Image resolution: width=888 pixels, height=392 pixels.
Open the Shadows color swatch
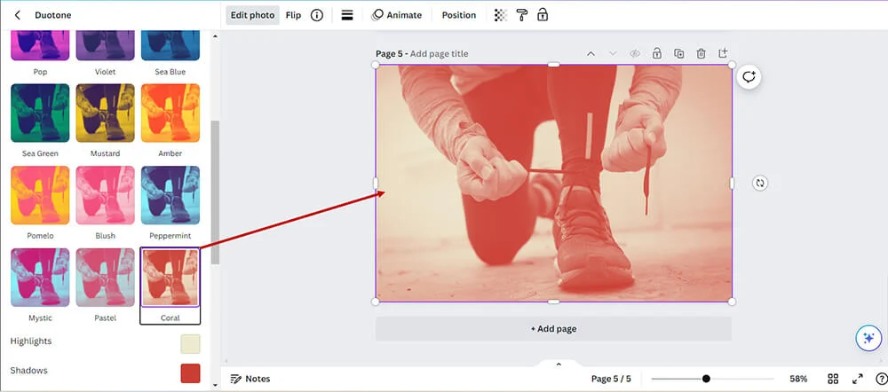point(190,372)
